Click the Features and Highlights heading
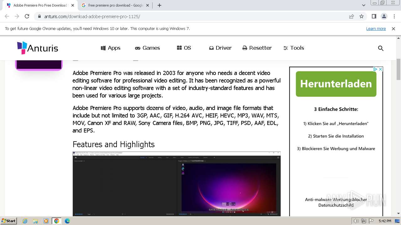 [x=113, y=144]
